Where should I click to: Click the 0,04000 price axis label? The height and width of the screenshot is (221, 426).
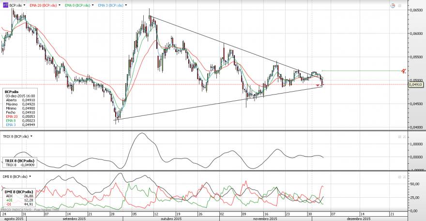(416, 127)
